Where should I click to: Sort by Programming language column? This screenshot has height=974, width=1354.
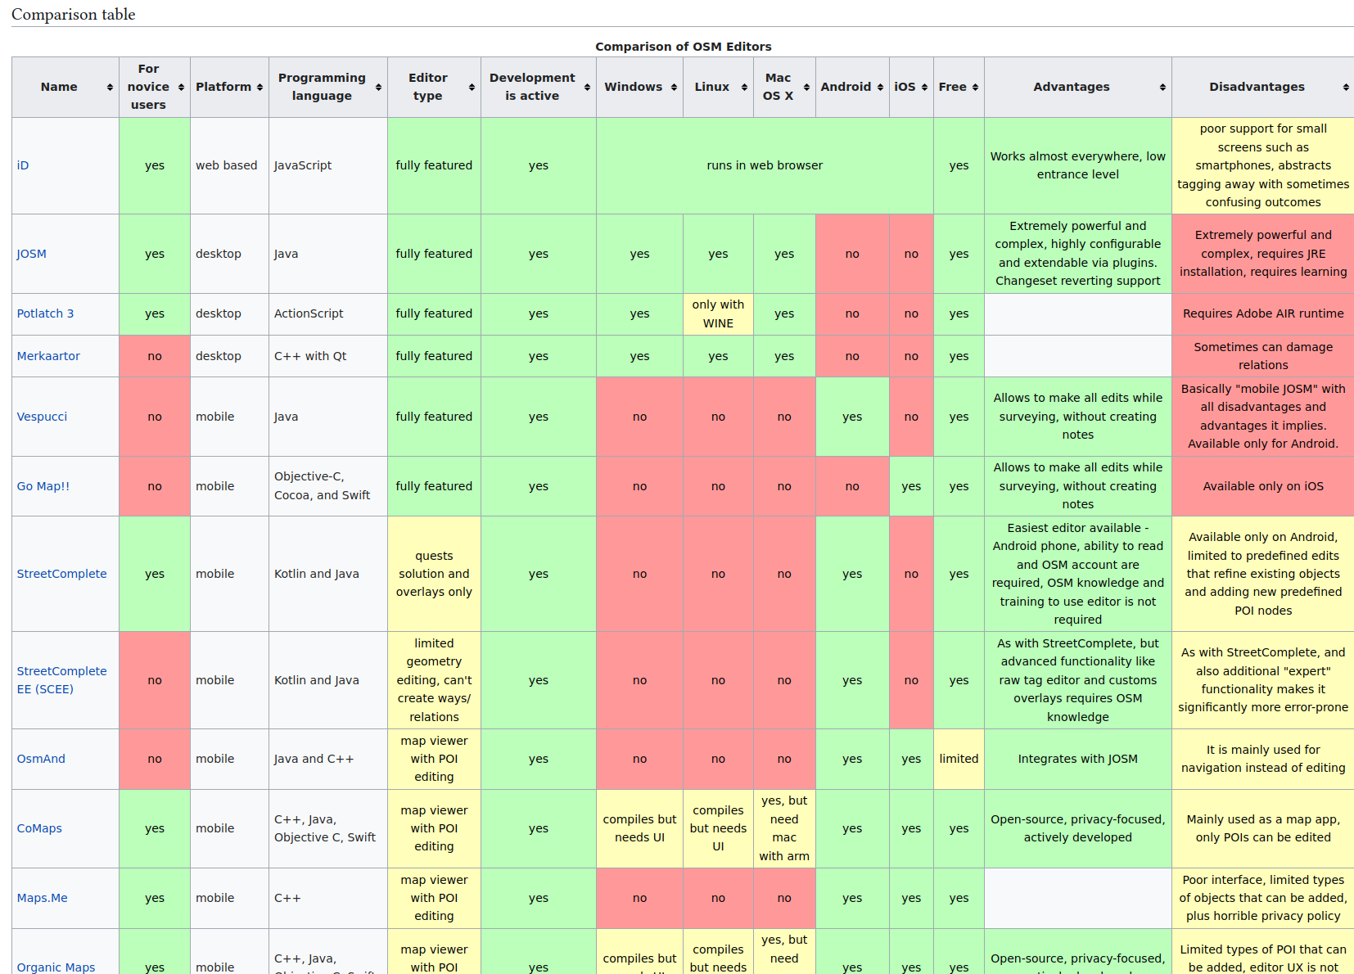point(378,88)
